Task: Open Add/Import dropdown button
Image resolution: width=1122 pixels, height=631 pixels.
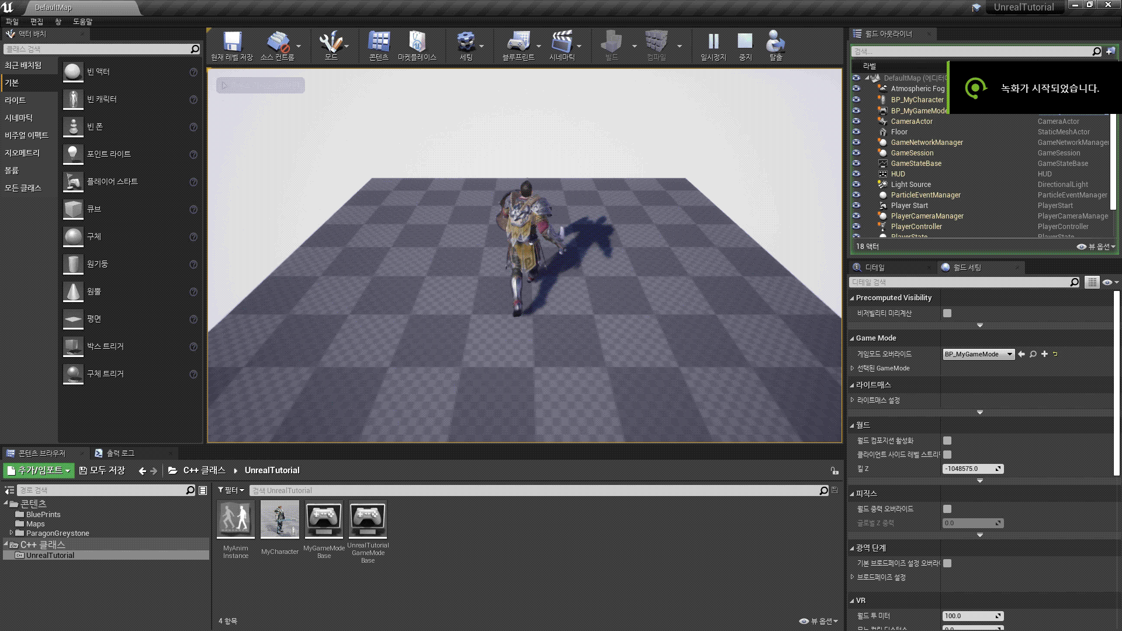Action: [x=39, y=471]
